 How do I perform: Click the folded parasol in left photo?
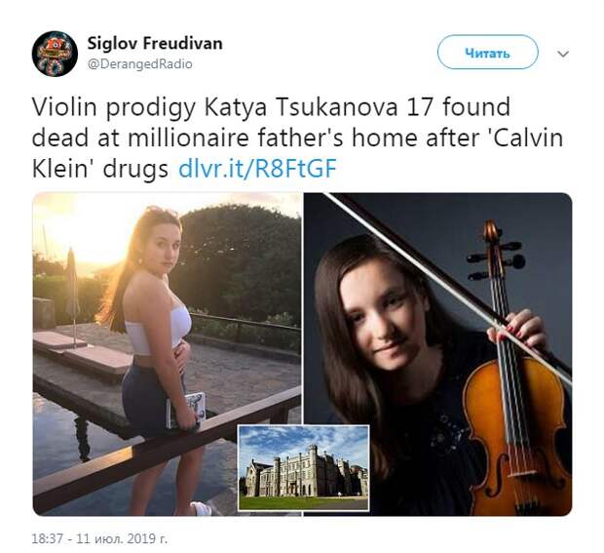72,283
